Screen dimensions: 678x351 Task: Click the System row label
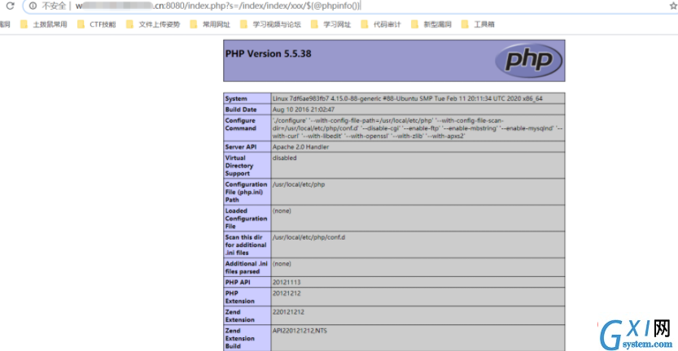click(x=236, y=99)
